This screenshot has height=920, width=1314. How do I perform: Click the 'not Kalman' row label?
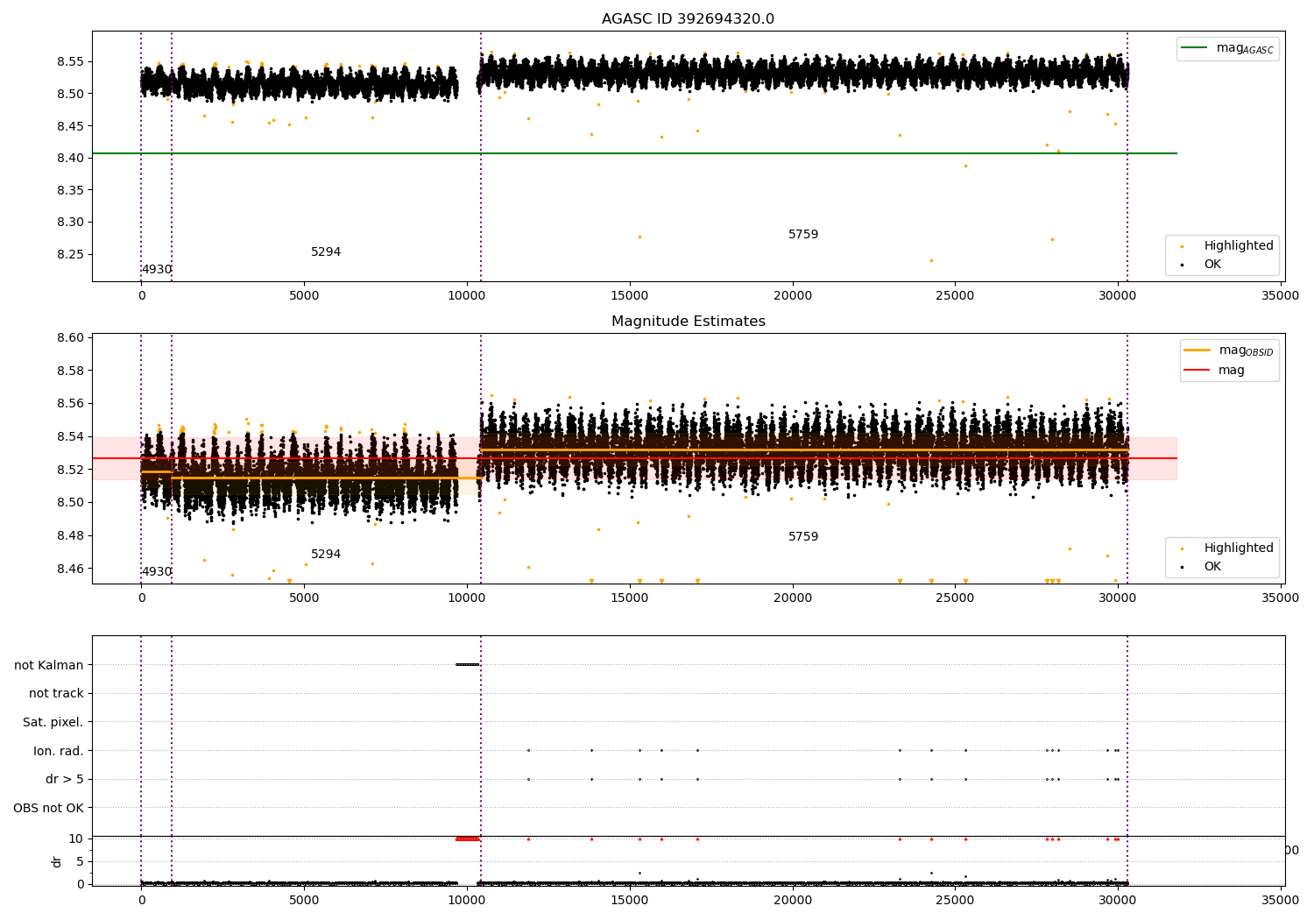(x=49, y=665)
